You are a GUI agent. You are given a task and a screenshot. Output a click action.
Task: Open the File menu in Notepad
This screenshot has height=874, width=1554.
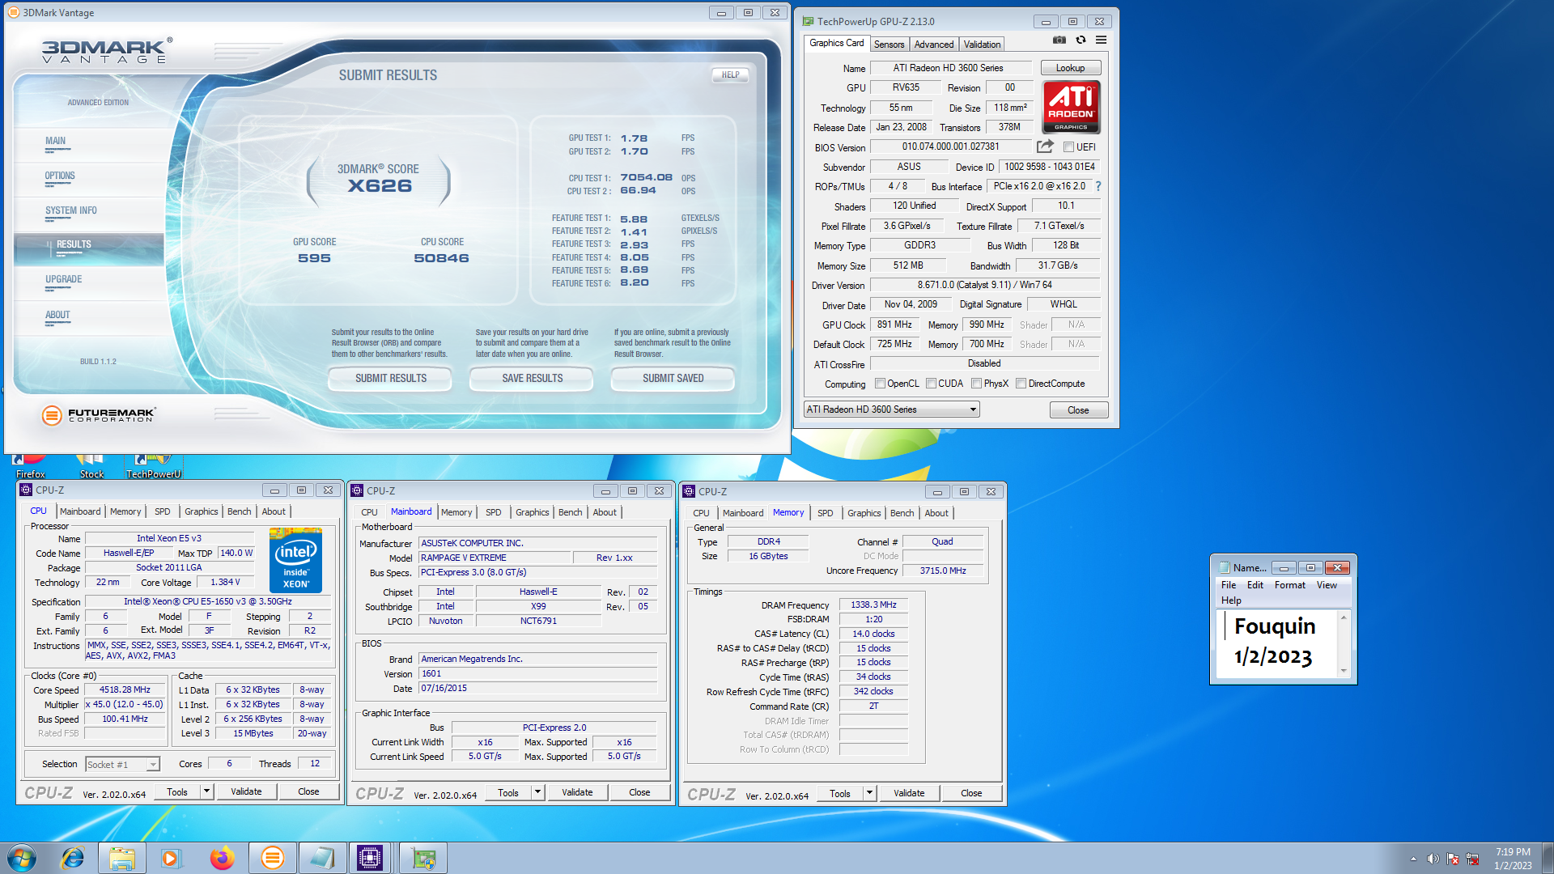pyautogui.click(x=1228, y=585)
